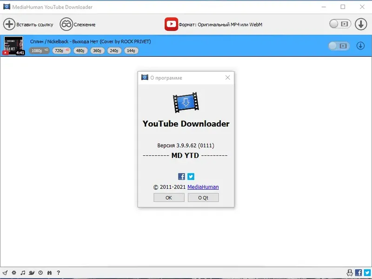Select the 144p quality dropdown chip

pos(130,50)
